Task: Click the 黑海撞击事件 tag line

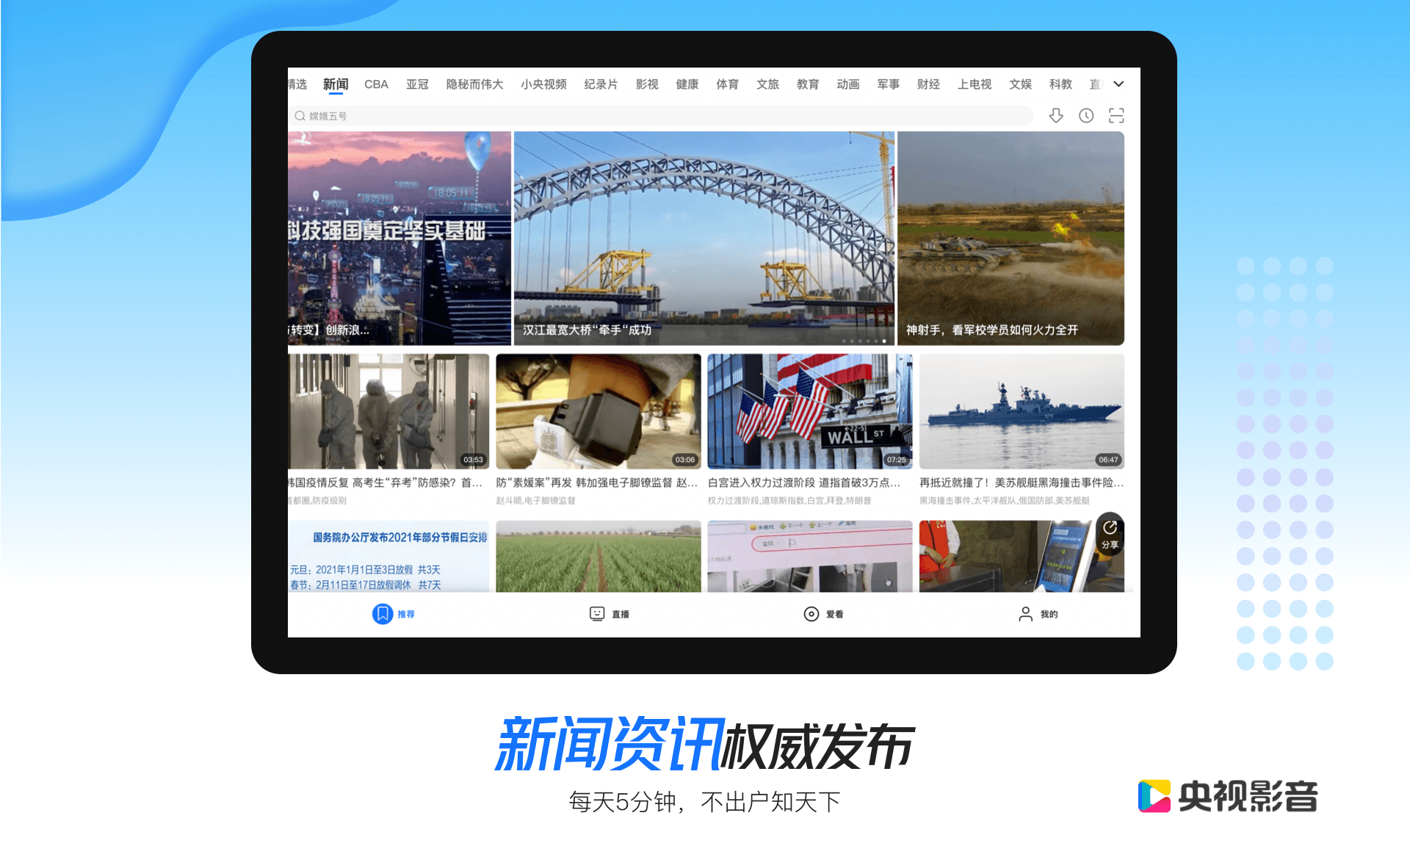Action: pos(1005,501)
